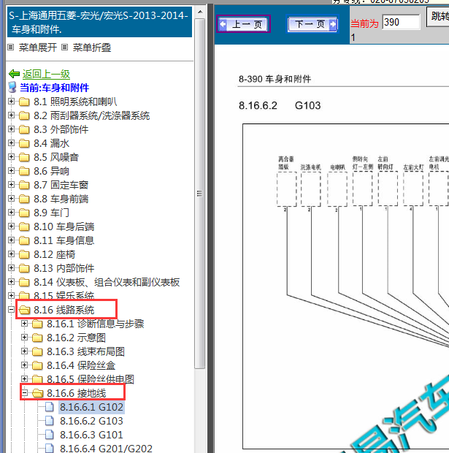The image size is (449, 453).
Task: Select the 8.16.3 线束布局图 folder label
Action: (85, 351)
